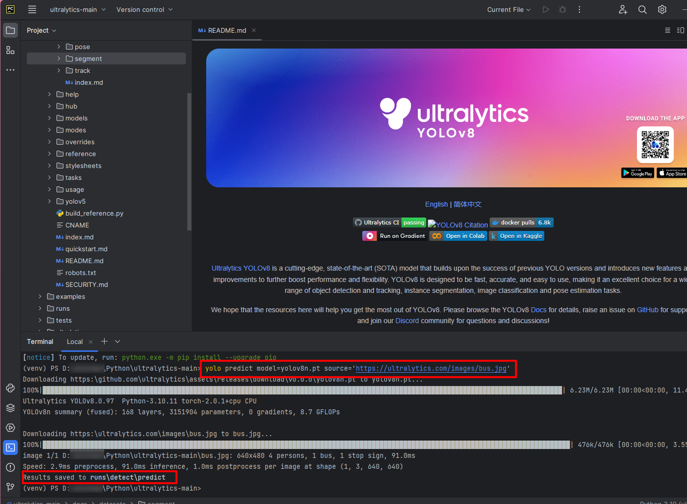Open the ultralytics-main project dropdown
The image size is (687, 504).
click(78, 9)
